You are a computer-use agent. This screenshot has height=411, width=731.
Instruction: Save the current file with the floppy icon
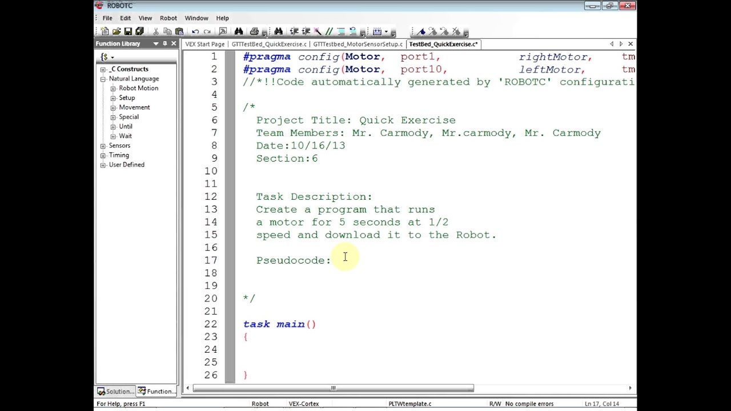pyautogui.click(x=128, y=31)
